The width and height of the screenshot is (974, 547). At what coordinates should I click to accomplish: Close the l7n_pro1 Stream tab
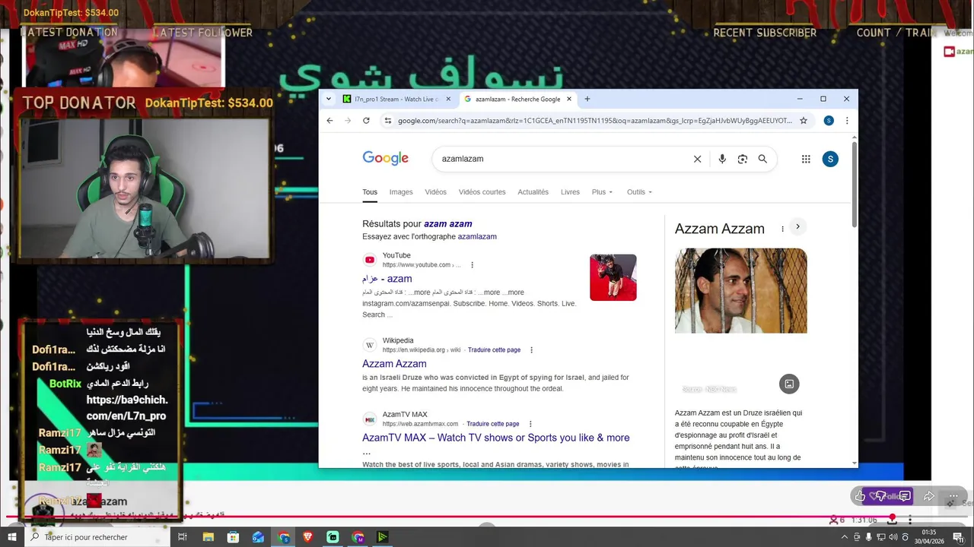tap(448, 99)
